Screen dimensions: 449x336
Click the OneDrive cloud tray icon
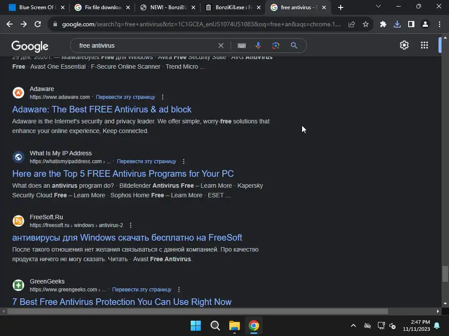click(367, 325)
